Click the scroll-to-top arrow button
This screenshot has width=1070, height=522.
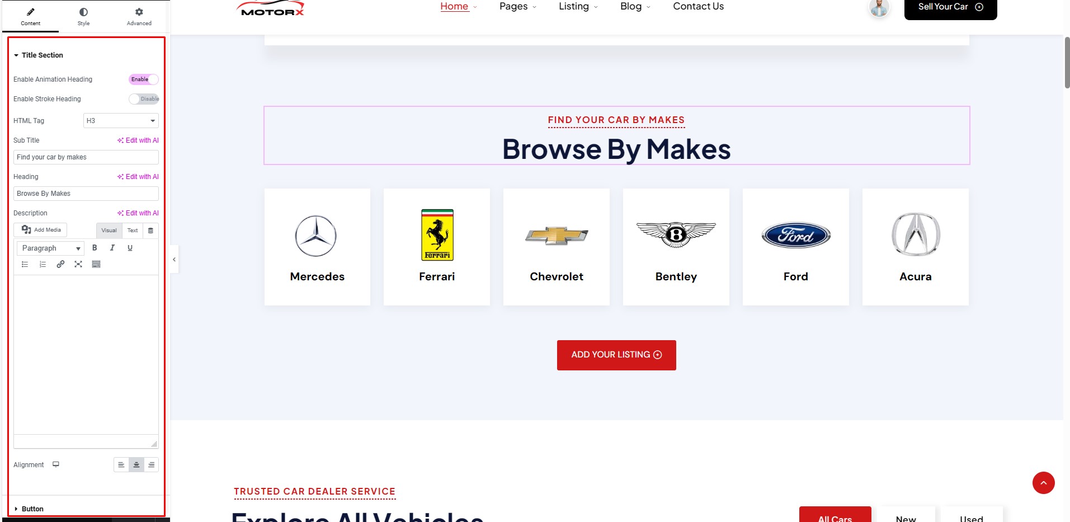[1043, 483]
